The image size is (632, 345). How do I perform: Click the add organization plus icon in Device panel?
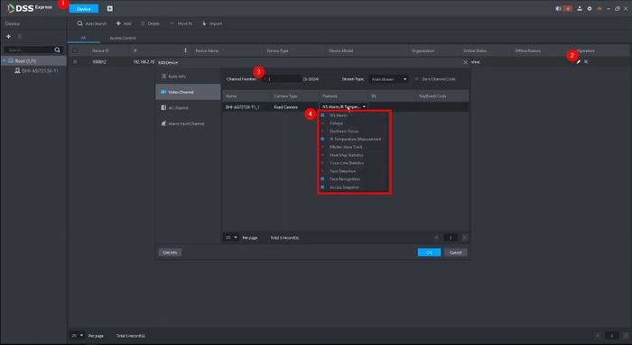[x=8, y=37]
